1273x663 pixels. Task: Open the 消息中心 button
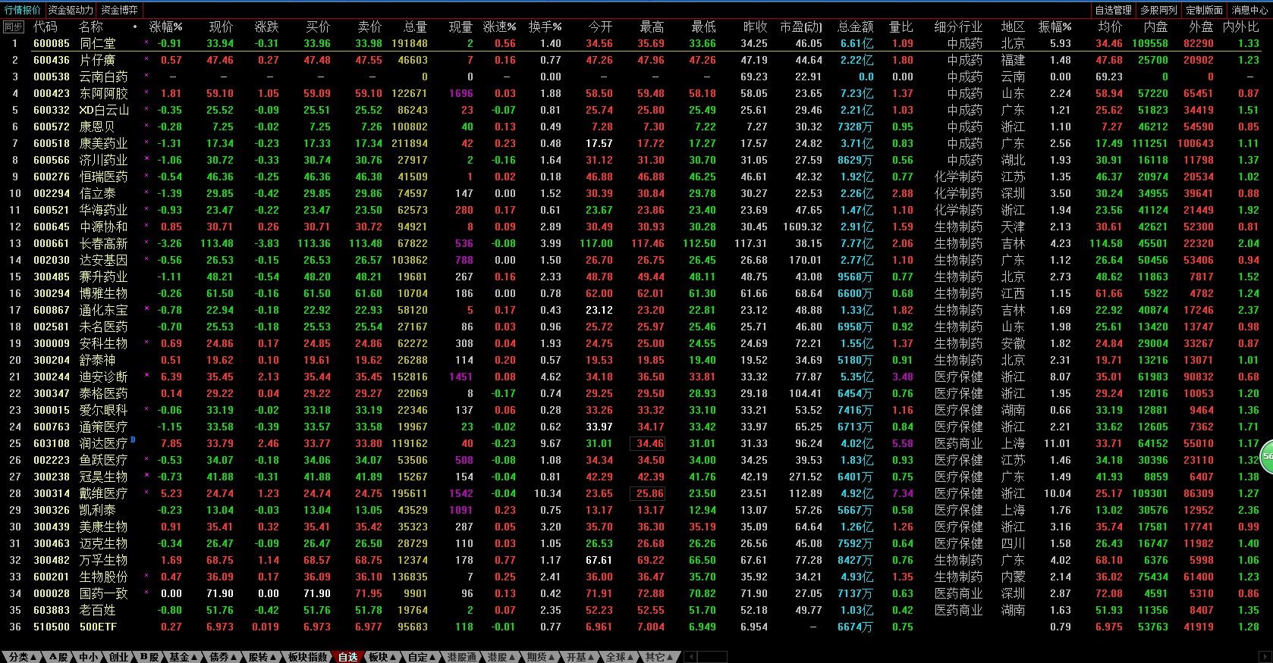click(x=1249, y=10)
